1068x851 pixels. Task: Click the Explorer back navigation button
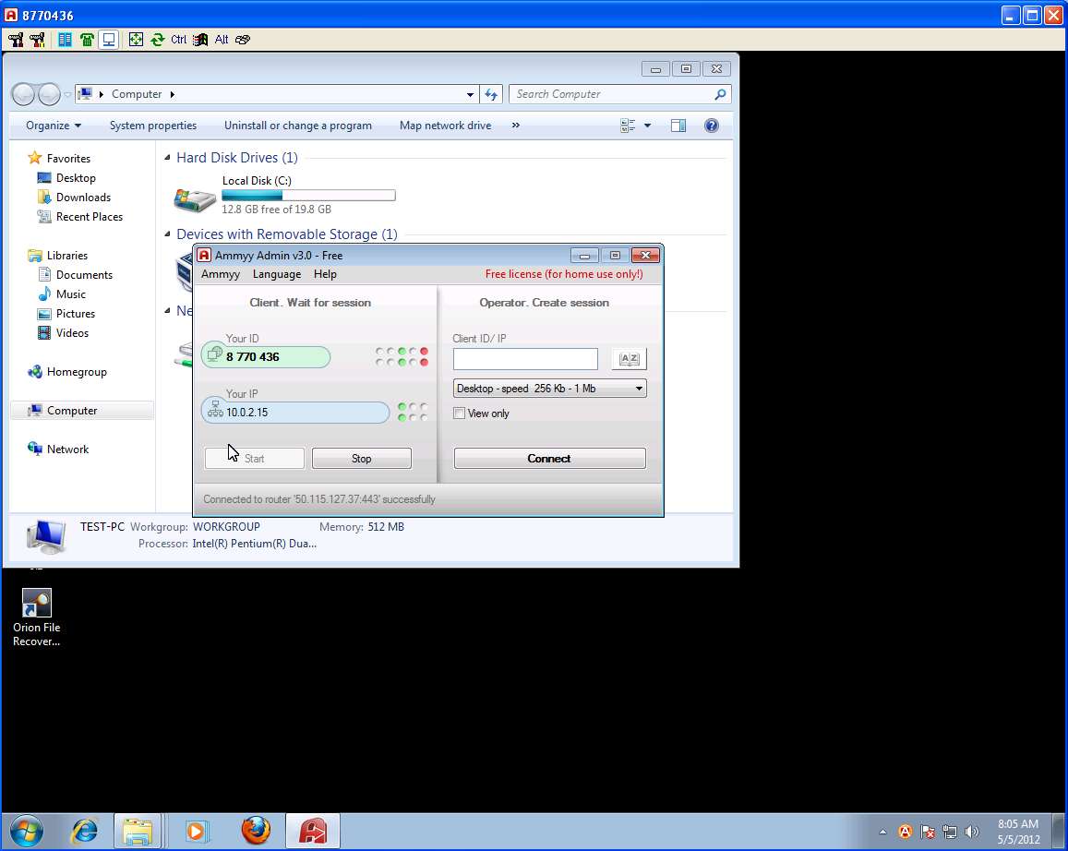coord(23,94)
